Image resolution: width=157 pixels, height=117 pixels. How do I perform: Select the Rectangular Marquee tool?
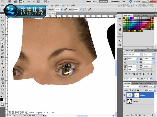coord(3,21)
